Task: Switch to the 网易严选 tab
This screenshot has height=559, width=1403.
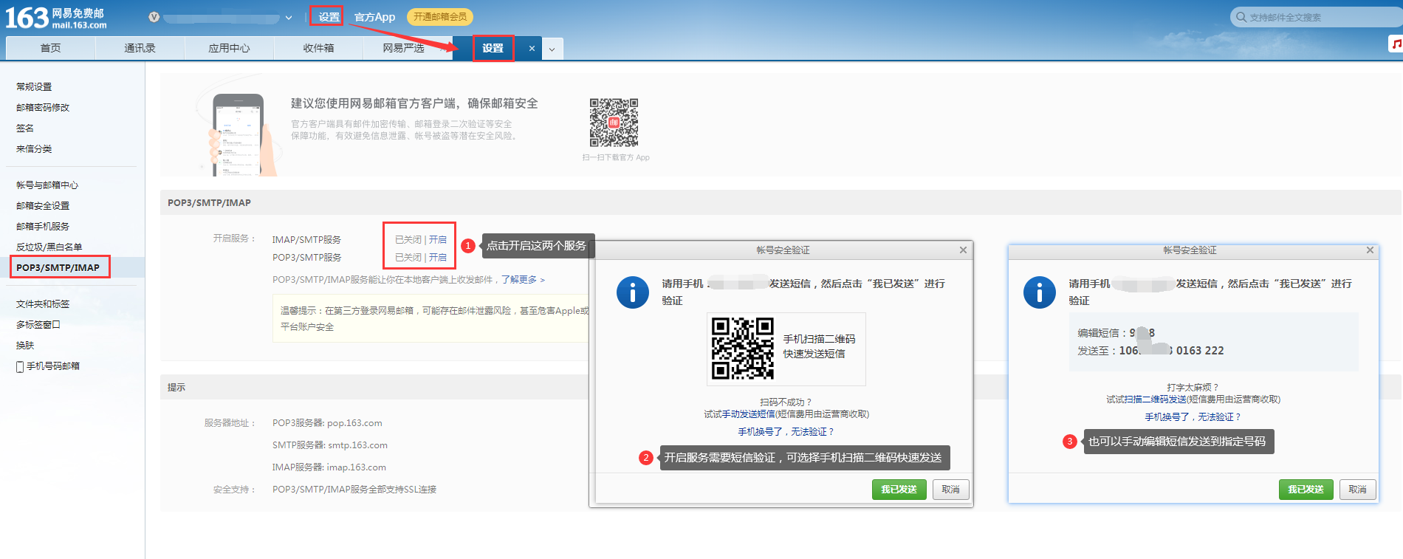Action: click(x=403, y=48)
